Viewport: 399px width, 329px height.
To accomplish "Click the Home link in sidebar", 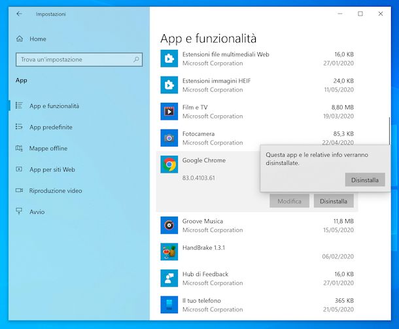I will coord(38,39).
